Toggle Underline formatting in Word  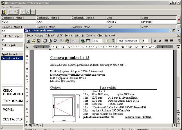point(160,41)
